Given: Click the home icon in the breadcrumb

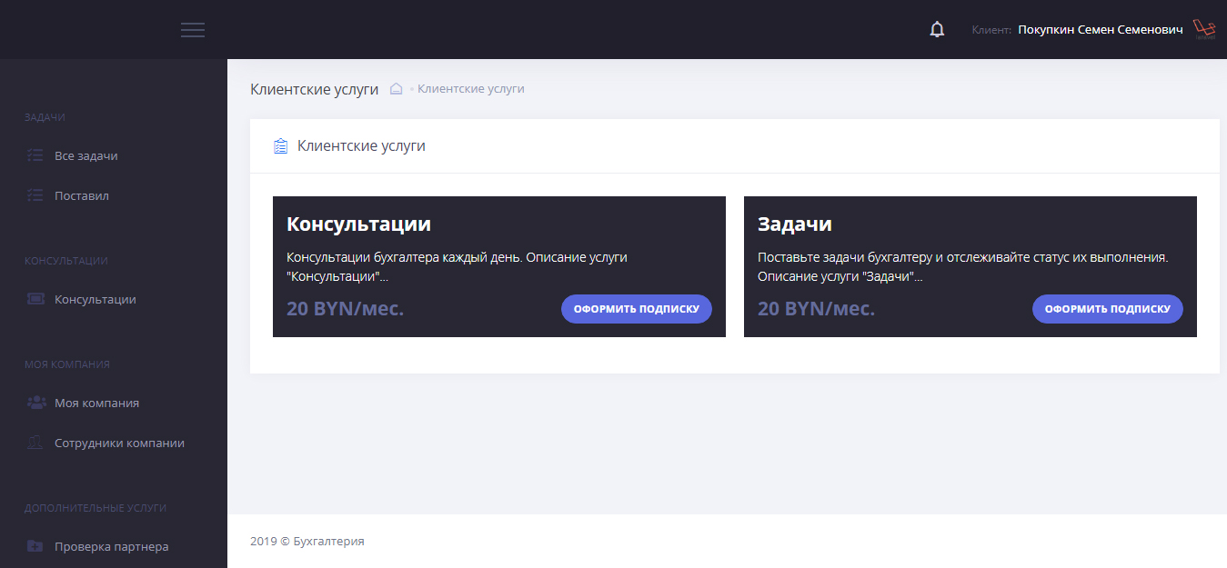Looking at the screenshot, I should pos(396,89).
